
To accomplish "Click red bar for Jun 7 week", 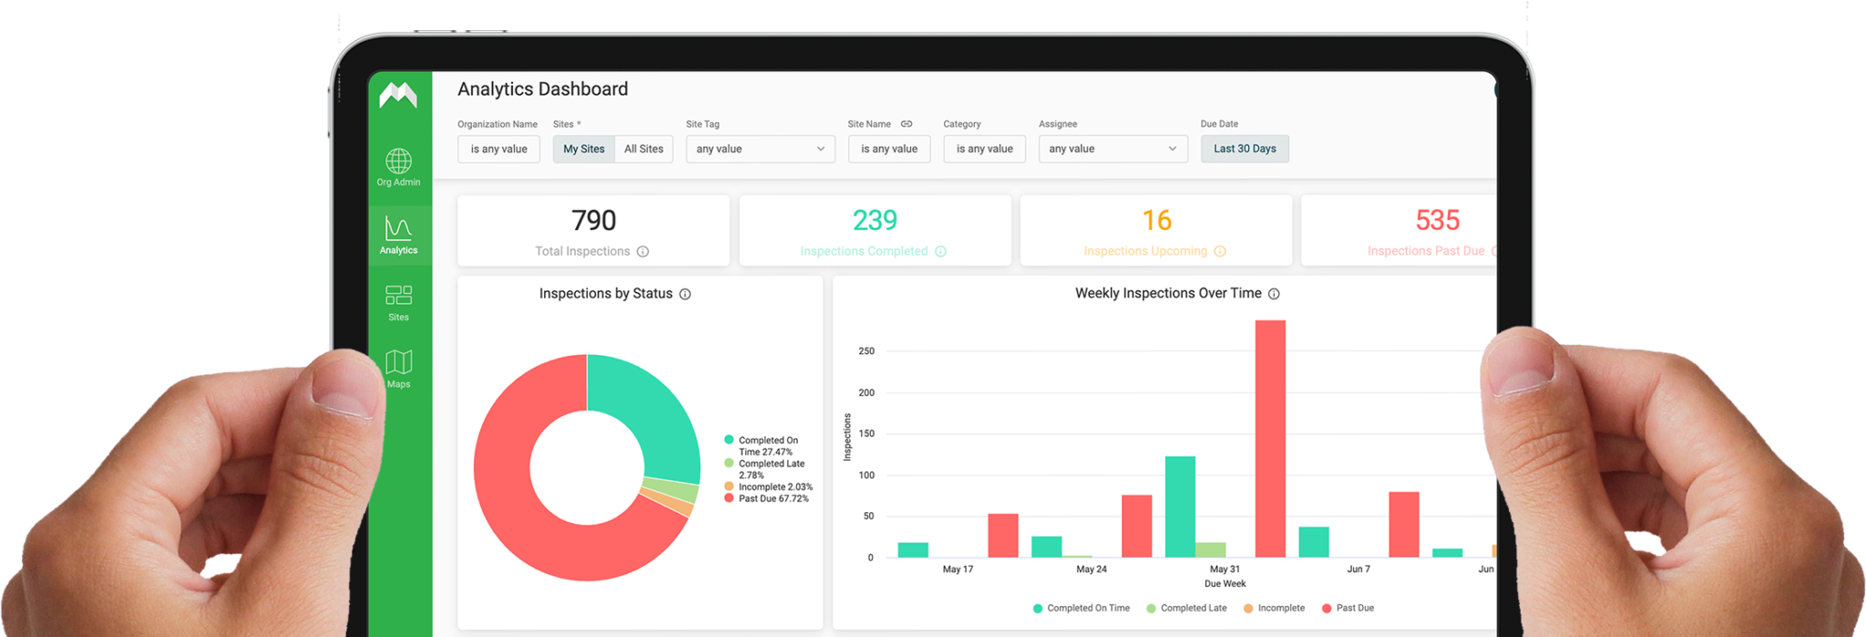I will [1404, 524].
